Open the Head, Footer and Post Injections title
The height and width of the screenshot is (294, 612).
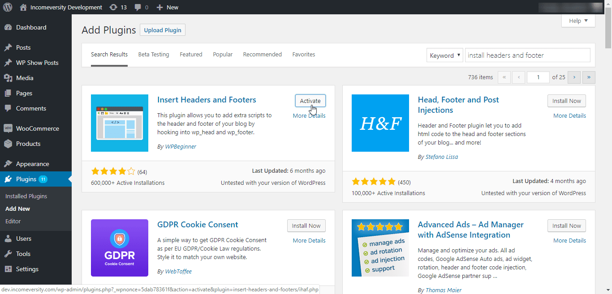(458, 105)
